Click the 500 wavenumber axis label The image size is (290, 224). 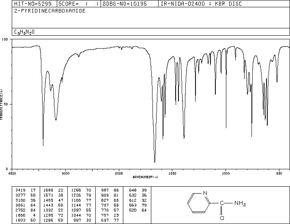click(279, 173)
